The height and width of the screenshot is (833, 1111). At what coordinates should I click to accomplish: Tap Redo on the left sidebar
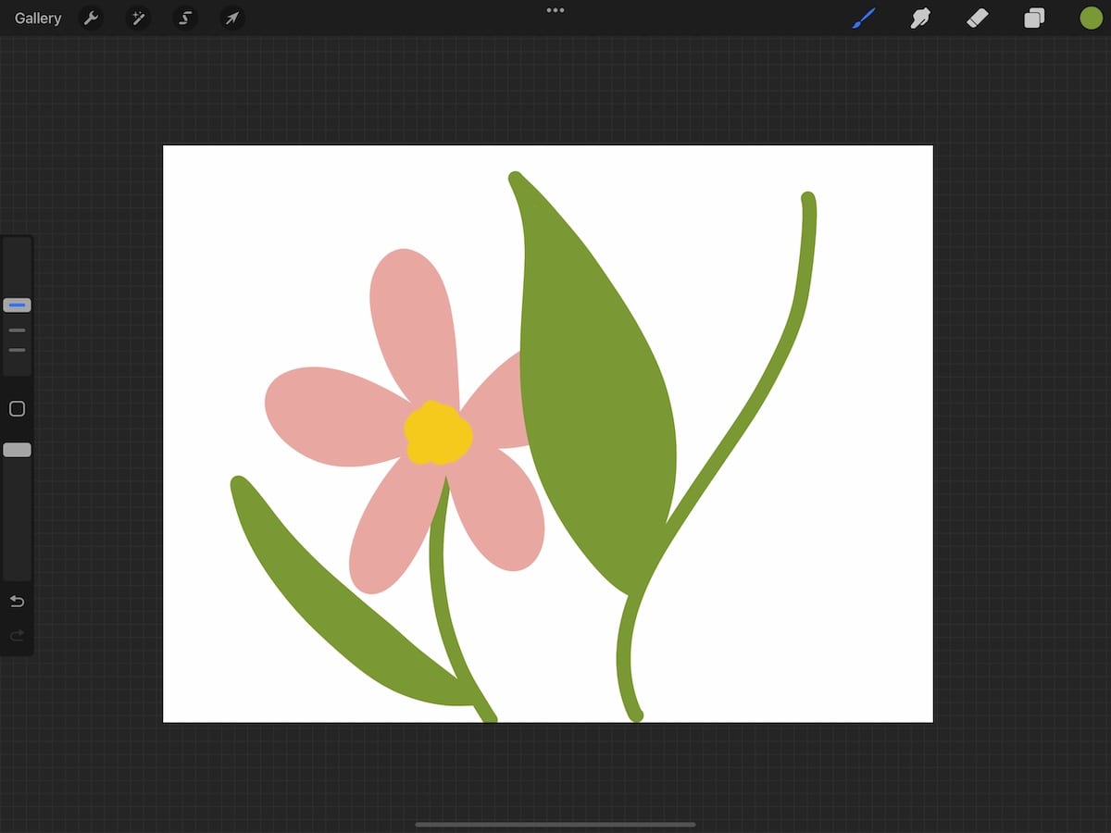(16, 635)
